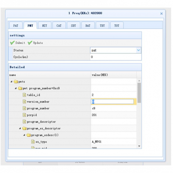Collapse the program_es_descriptor node
Viewport: 173px width, 173px height.
pos(20,128)
